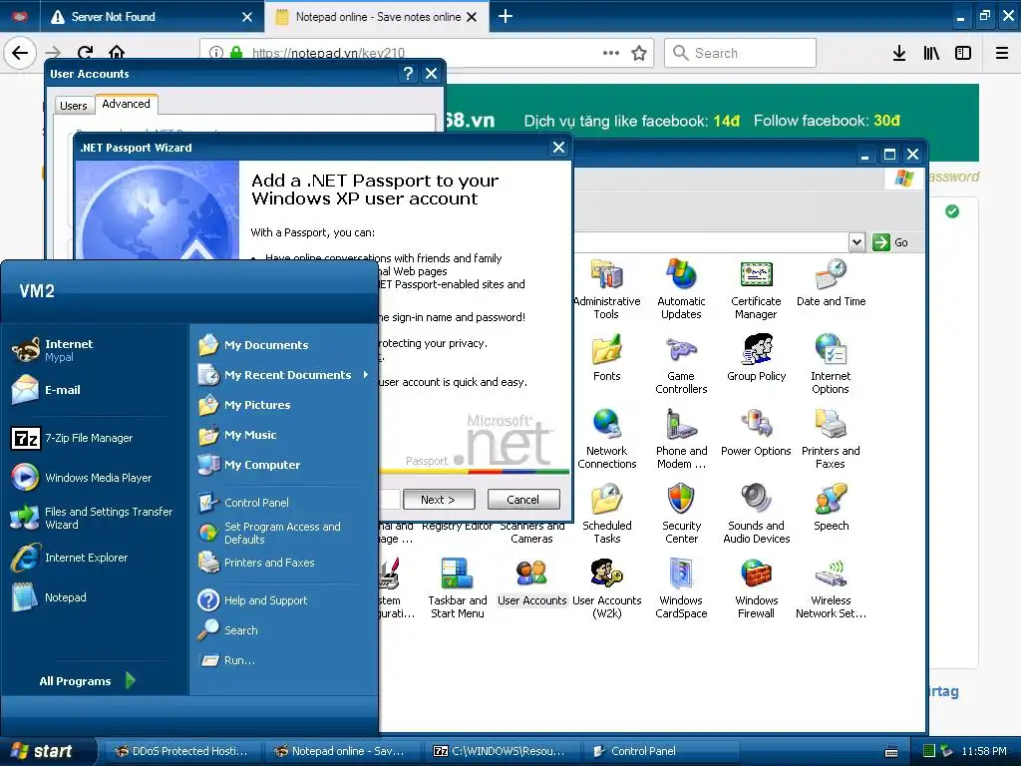The image size is (1021, 766).
Task: Expand All Programs list
Action: (88, 680)
